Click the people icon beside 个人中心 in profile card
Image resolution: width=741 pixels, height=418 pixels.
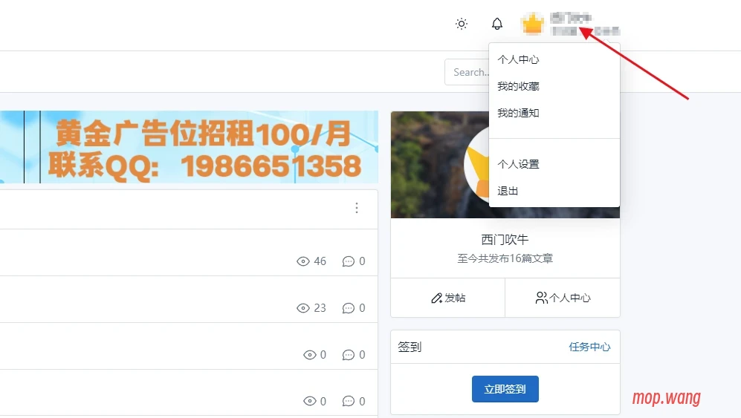click(541, 298)
